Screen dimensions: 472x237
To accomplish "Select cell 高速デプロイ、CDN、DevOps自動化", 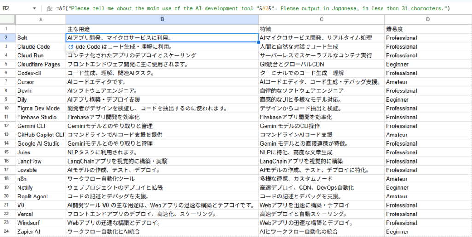I will click(x=321, y=188).
